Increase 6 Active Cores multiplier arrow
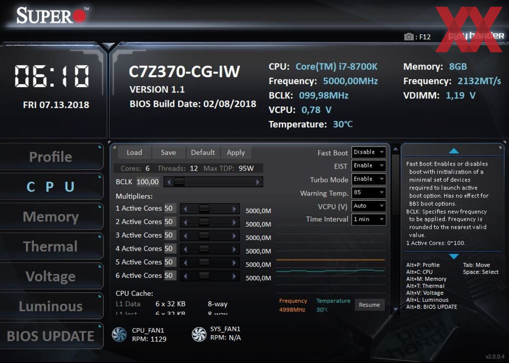The width and height of the screenshot is (509, 363). point(235,276)
